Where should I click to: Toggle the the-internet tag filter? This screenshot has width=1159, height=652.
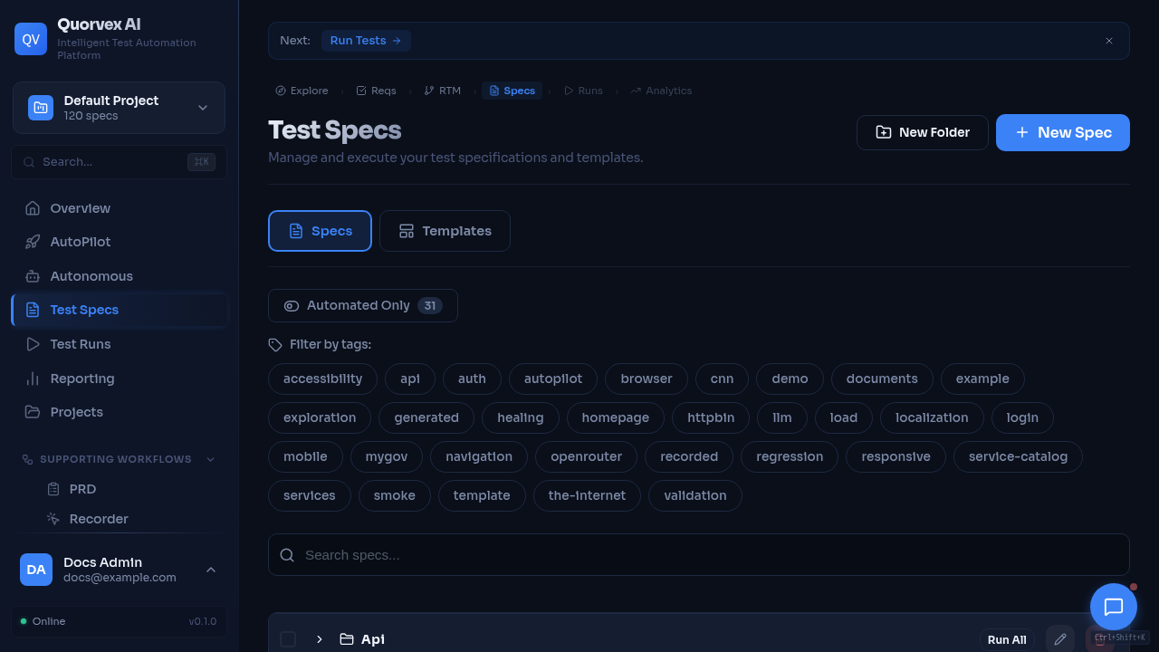click(587, 495)
